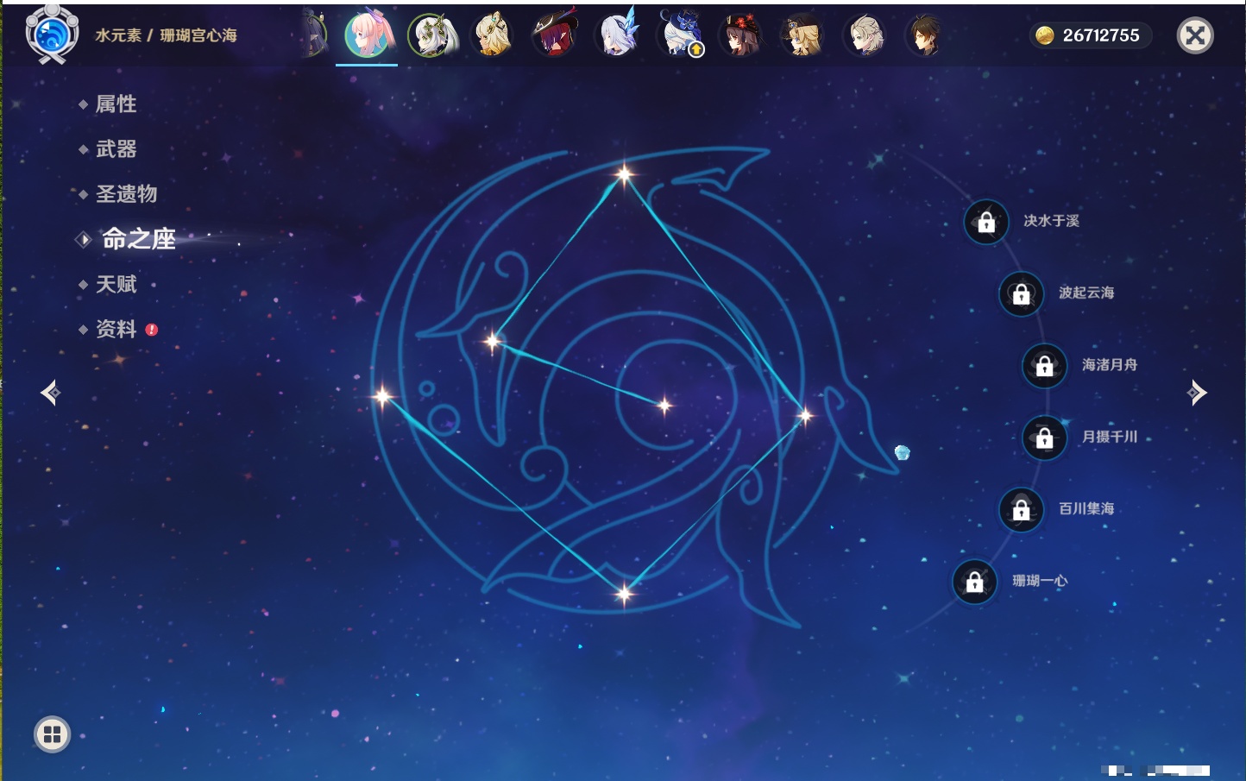Screen dimensions: 1246x781
Task: Switch to the 属性 attributes tab
Action: 116,104
